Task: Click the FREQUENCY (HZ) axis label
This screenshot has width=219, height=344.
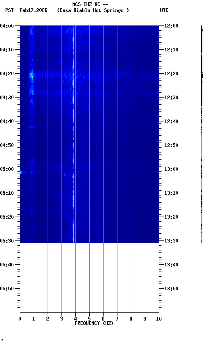Action: 94,324
